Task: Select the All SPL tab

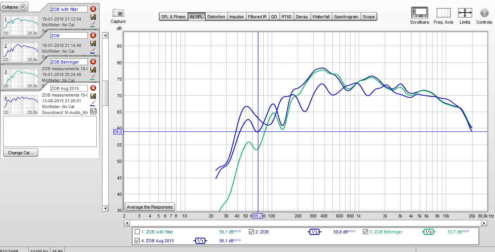Action: click(196, 17)
